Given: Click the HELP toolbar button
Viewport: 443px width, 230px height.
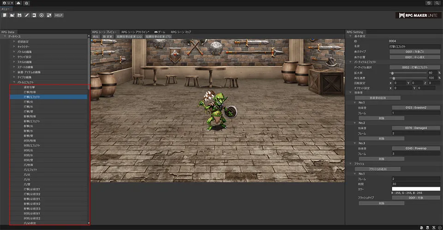Looking at the screenshot, I should click(59, 15).
